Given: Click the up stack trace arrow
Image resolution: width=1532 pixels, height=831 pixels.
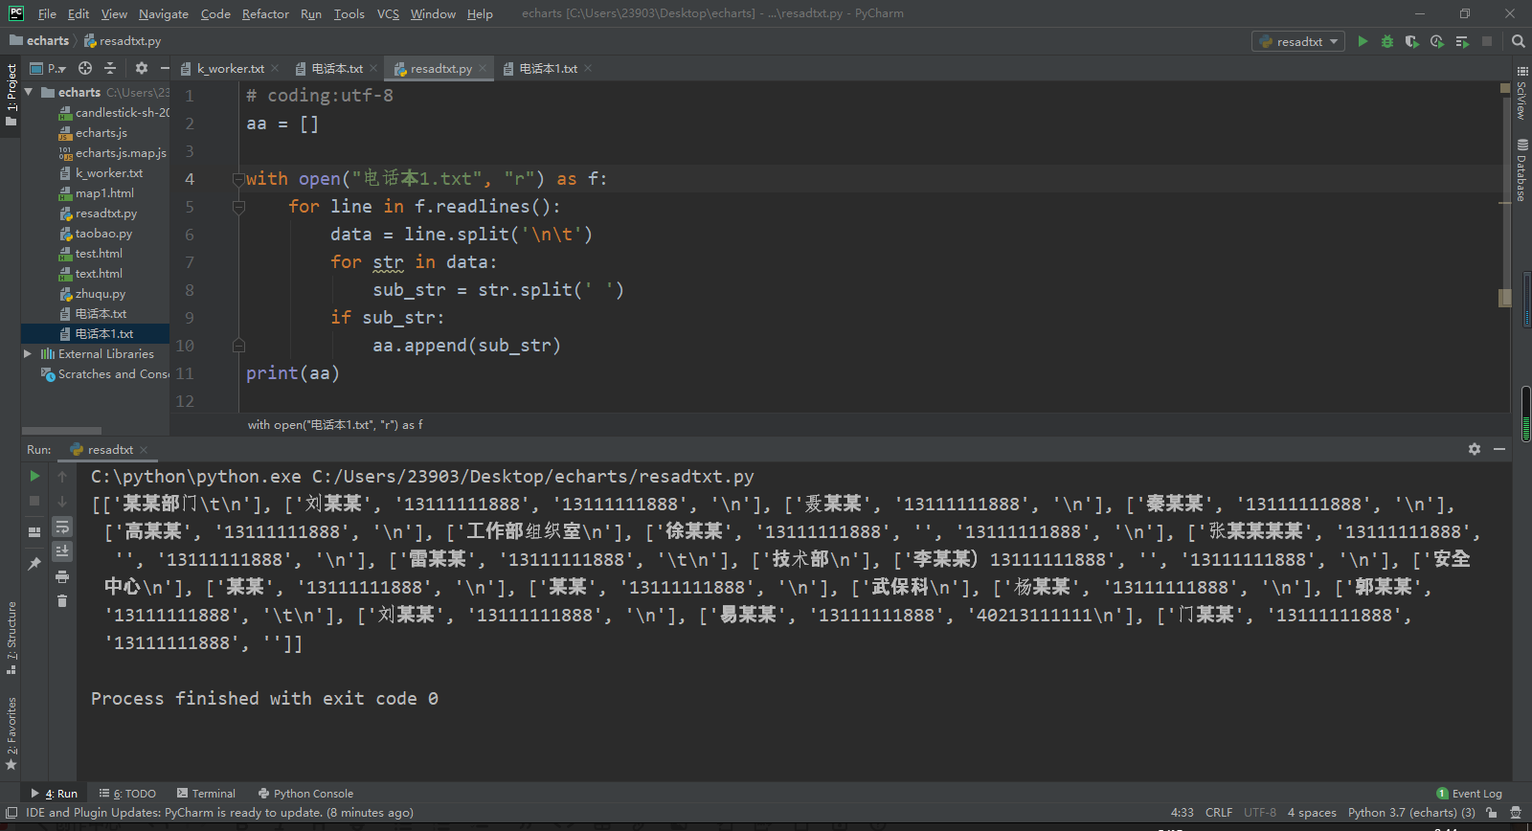Looking at the screenshot, I should pos(62,476).
